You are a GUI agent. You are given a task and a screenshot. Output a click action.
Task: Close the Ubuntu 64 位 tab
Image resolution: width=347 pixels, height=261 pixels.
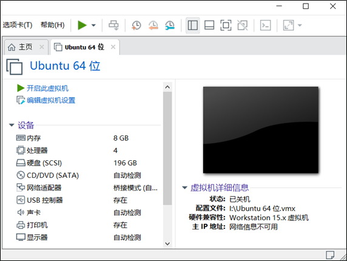[x=113, y=47]
